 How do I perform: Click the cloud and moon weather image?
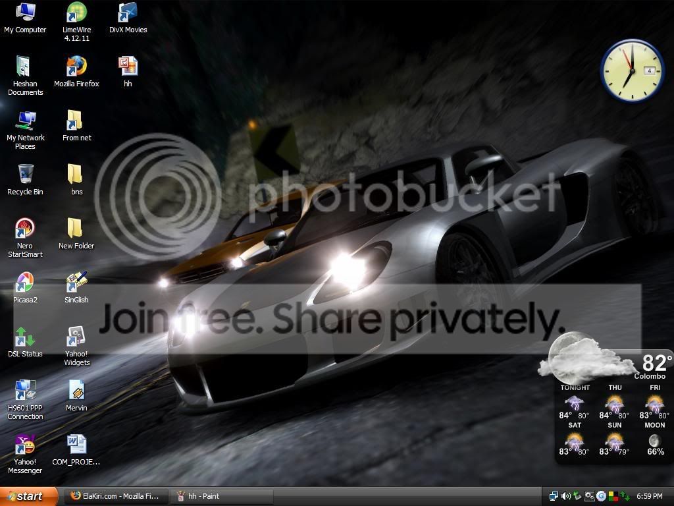coord(587,358)
